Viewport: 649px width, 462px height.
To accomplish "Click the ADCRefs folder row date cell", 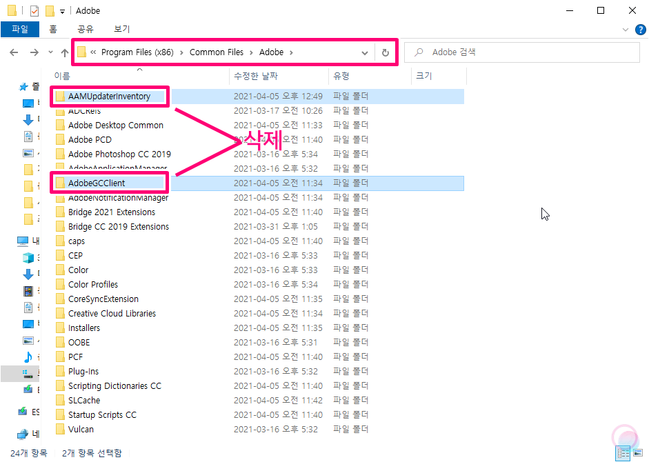I will (x=278, y=110).
